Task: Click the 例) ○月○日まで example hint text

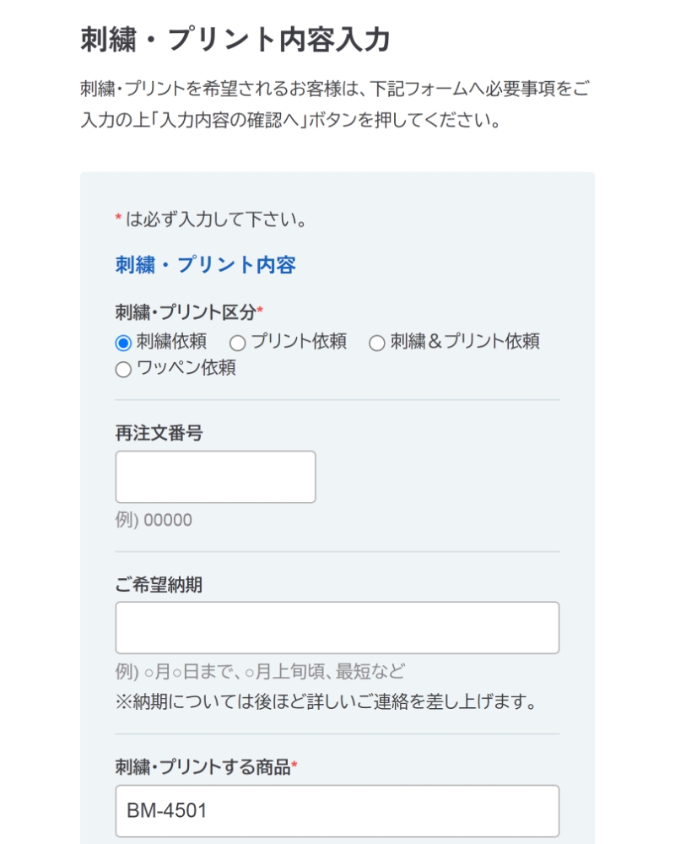Action: tap(260, 672)
